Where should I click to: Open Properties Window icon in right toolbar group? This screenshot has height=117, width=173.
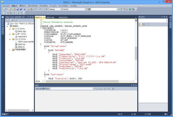124,9
